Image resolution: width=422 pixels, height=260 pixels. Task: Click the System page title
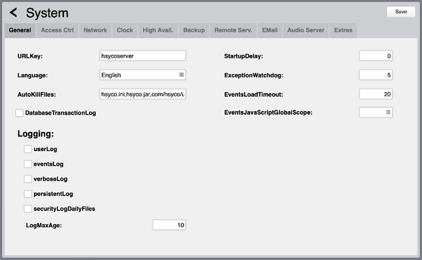47,13
